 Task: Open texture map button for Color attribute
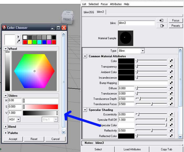click(171, 61)
